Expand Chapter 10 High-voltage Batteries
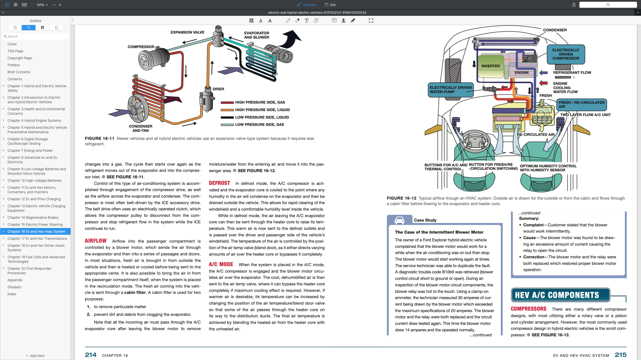 [4, 180]
